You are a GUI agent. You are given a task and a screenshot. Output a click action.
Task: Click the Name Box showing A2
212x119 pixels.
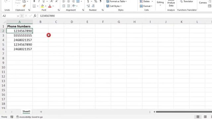[x=9, y=16]
